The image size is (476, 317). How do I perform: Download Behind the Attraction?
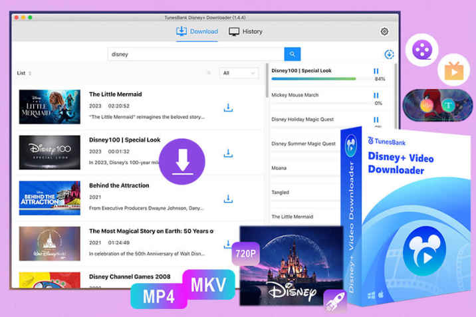click(x=228, y=199)
